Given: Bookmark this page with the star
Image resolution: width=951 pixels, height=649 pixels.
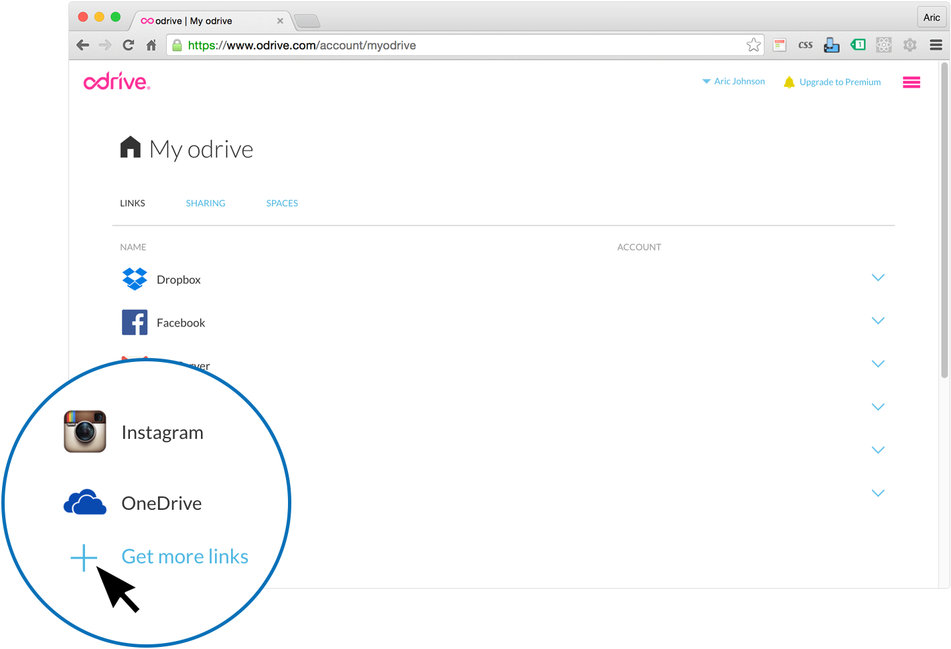Looking at the screenshot, I should [x=753, y=45].
